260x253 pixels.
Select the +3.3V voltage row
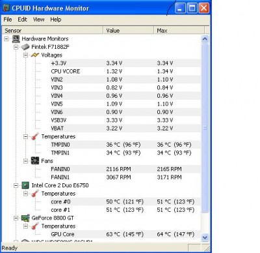[x=125, y=63]
